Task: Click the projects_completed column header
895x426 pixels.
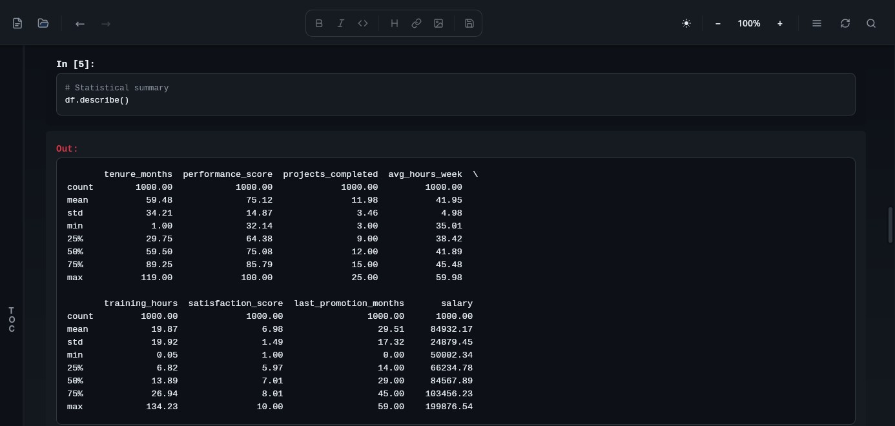Action: (x=331, y=174)
